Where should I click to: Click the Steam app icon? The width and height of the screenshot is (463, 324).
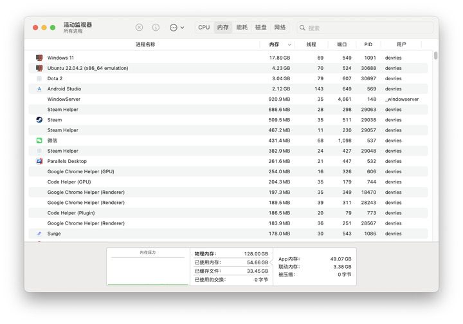(39, 120)
